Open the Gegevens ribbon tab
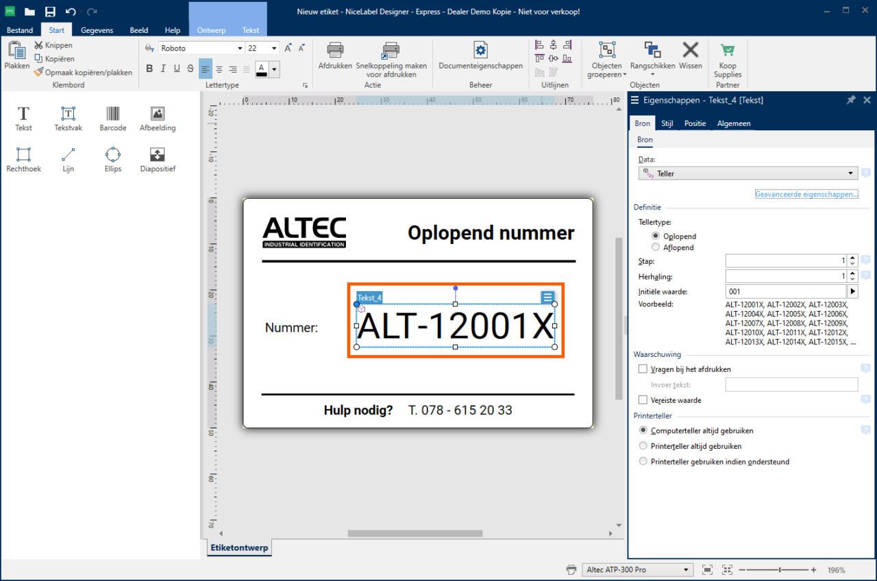Image resolution: width=877 pixels, height=581 pixels. pyautogui.click(x=97, y=30)
